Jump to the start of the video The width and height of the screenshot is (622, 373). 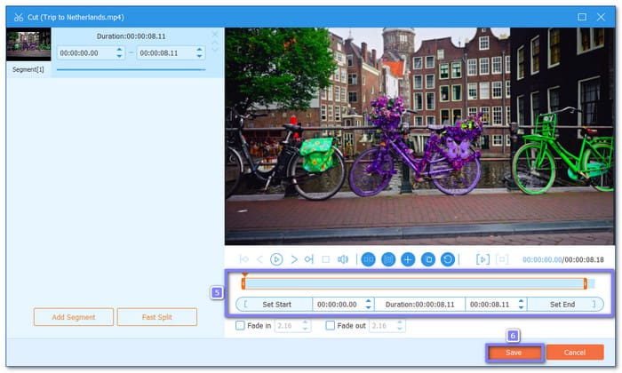[243, 259]
